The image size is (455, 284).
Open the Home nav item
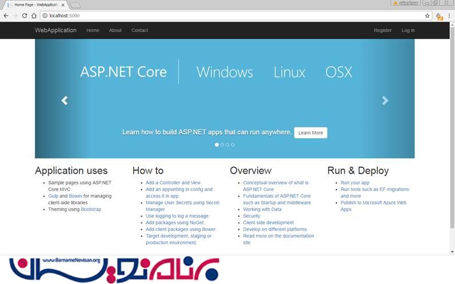93,30
